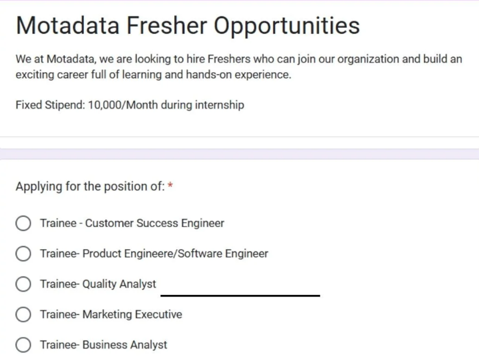Pick the Trainee- Quality Analyst position
The image size is (479, 357).
coord(23,284)
